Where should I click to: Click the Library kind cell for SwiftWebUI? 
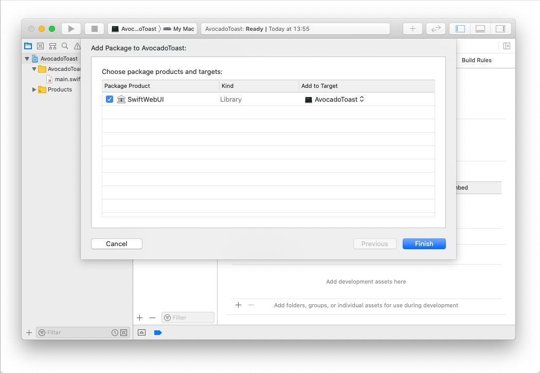point(231,100)
